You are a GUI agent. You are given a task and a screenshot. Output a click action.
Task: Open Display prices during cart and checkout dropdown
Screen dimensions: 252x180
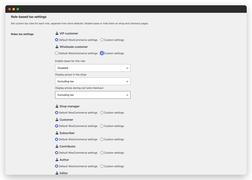93,95
